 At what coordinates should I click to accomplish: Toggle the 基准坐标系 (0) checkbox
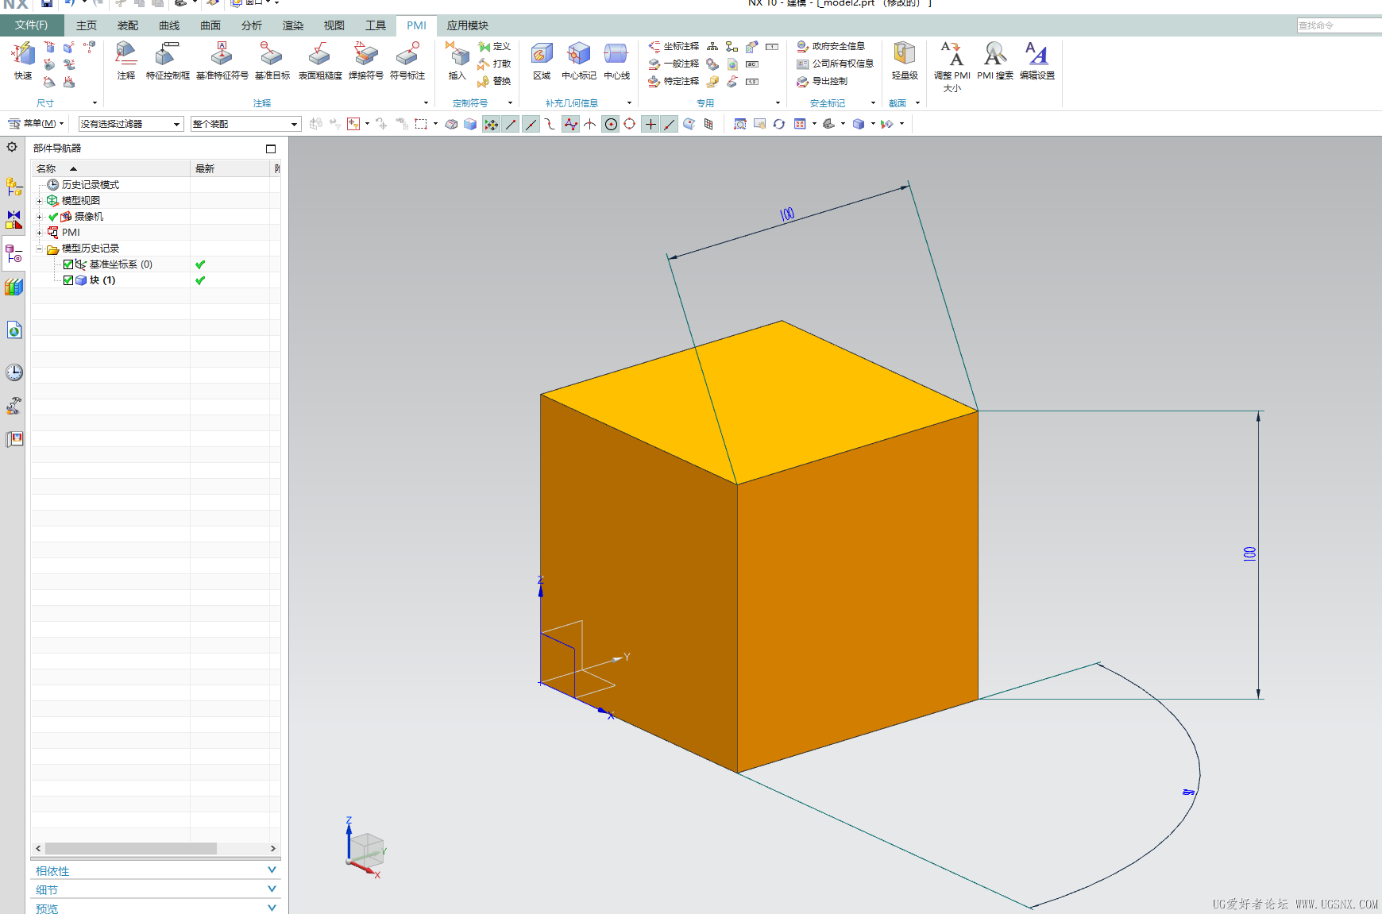pos(68,264)
